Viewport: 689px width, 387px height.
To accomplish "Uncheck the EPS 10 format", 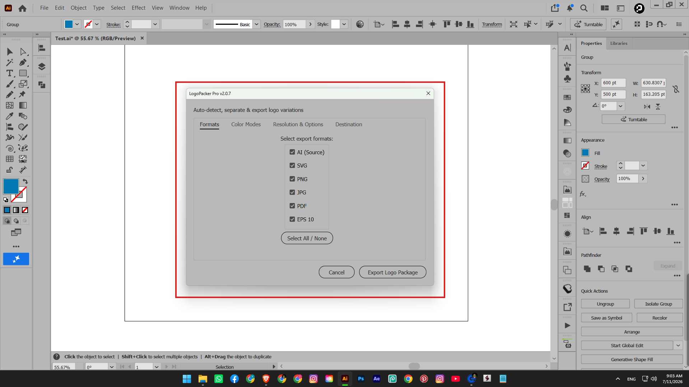I will (292, 219).
